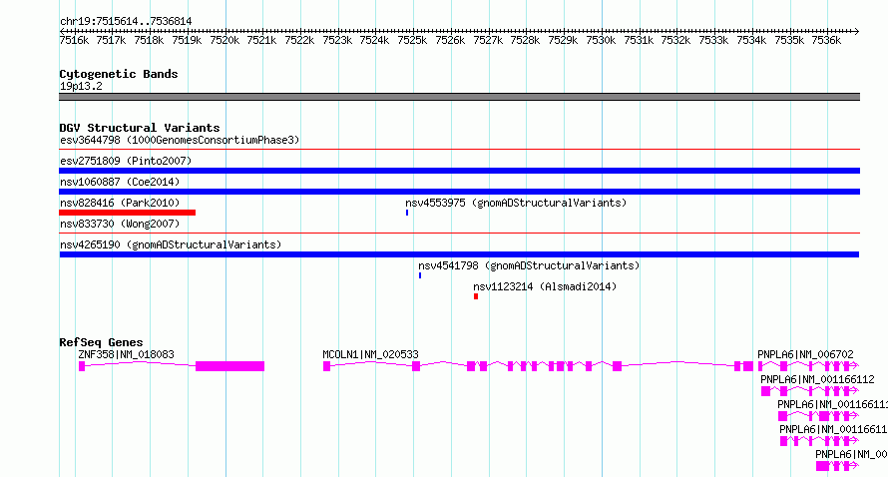This screenshot has height=477, width=888.
Task: Select the large ZNF358 exon block
Action: pos(229,366)
